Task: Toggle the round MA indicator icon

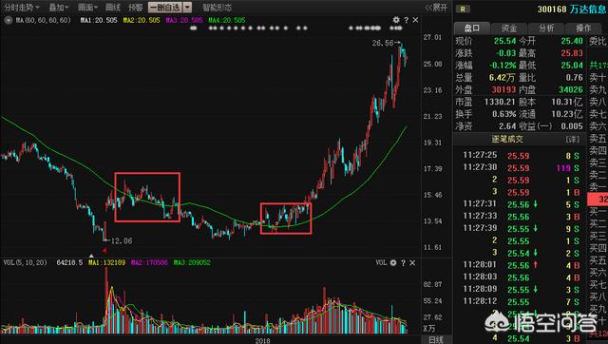Action: point(9,20)
